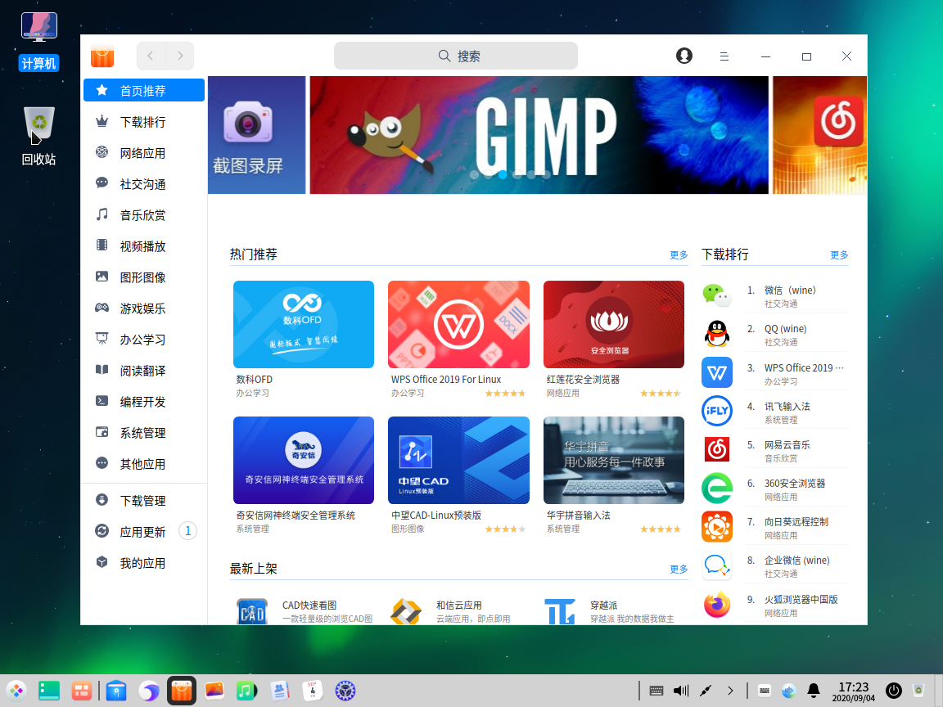Open 其他应用 category in the sidebar
The image size is (943, 707).
coord(144,463)
